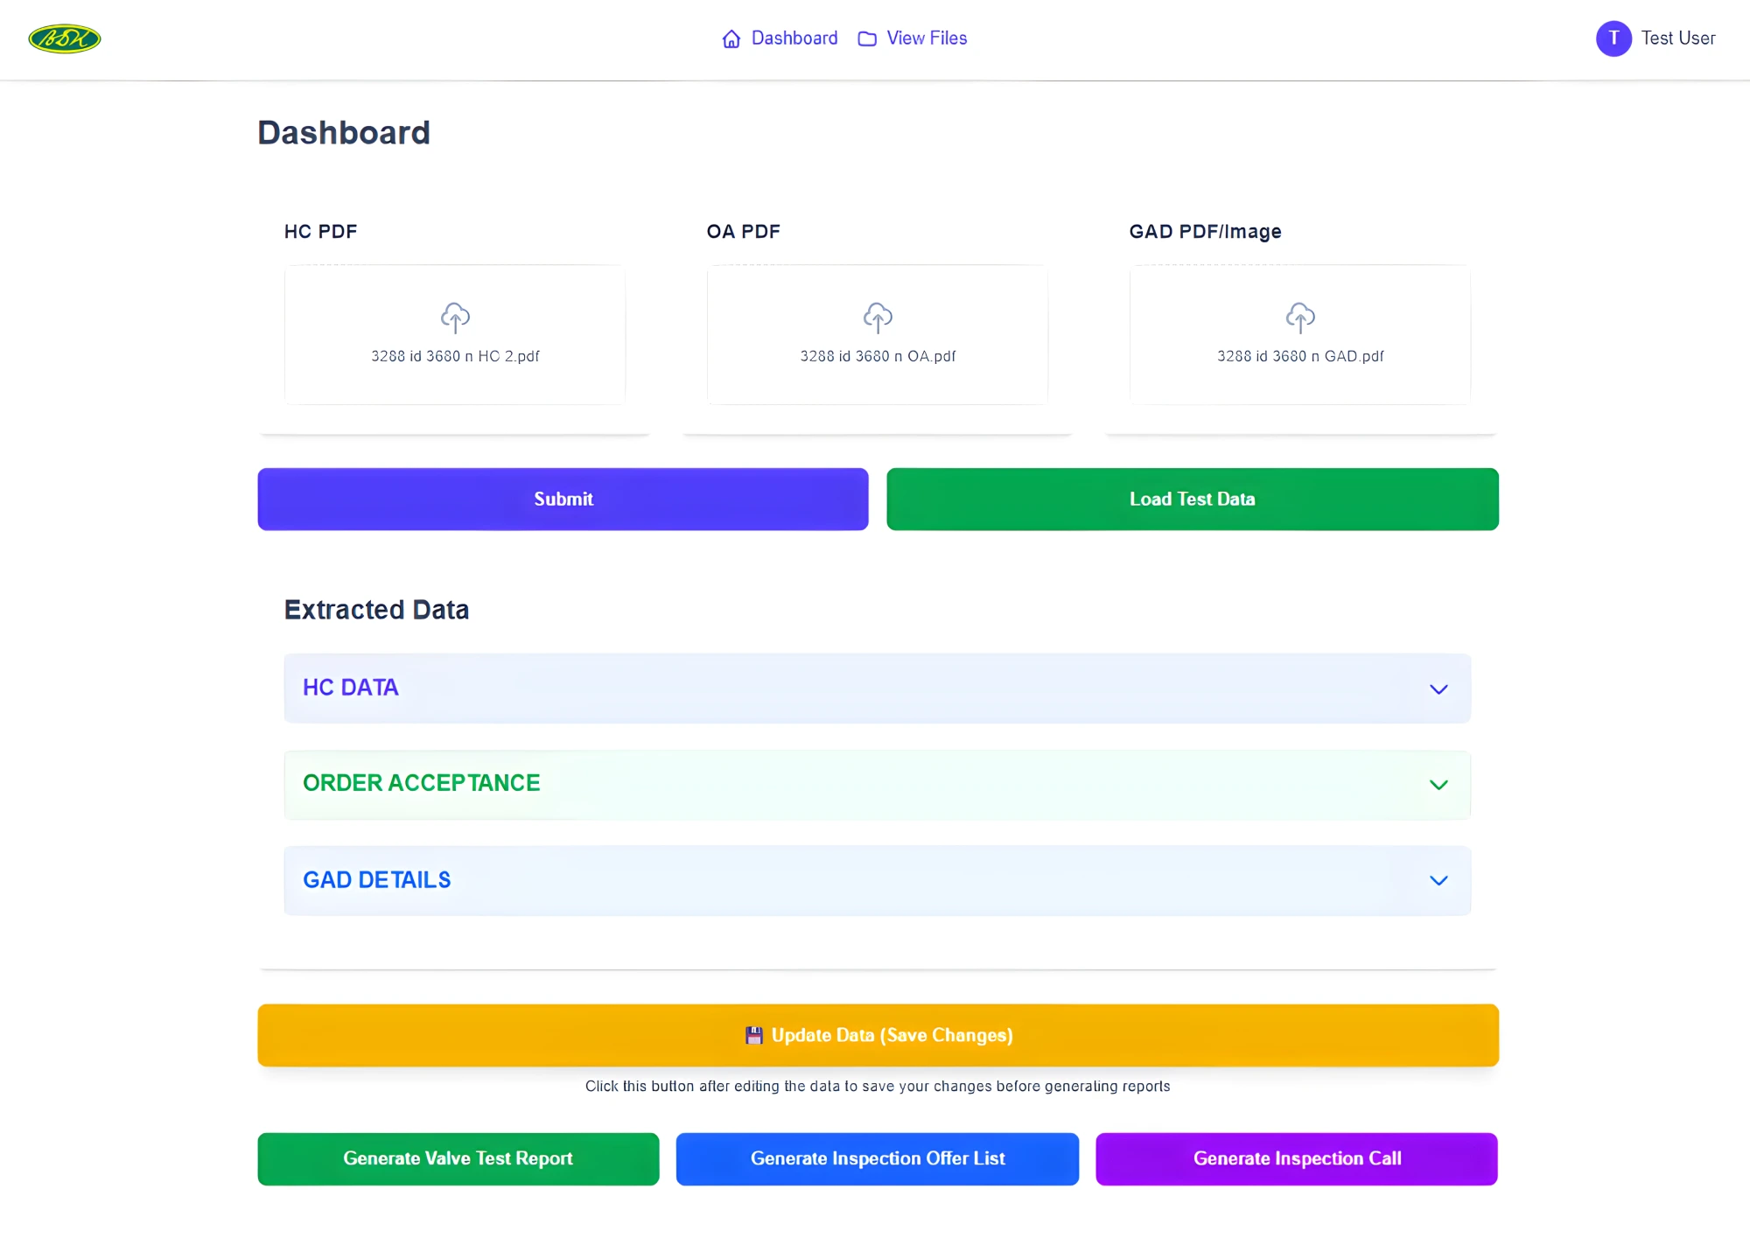Click the GAD PDF/Image cloud upload icon
This screenshot has width=1750, height=1259.
click(1300, 317)
